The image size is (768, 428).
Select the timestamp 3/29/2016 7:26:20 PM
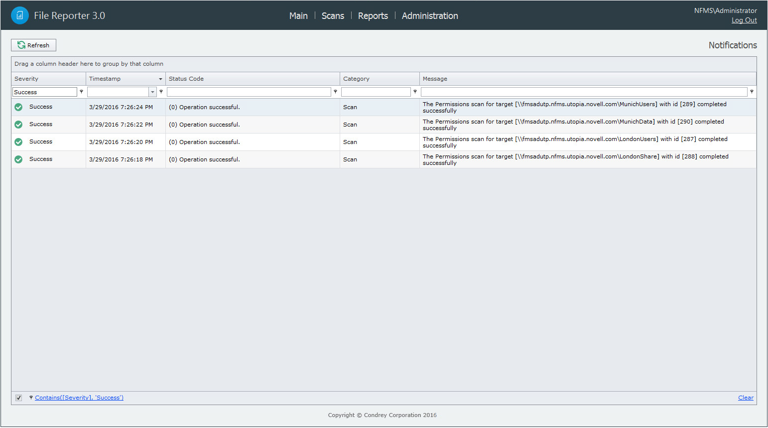pyautogui.click(x=121, y=142)
